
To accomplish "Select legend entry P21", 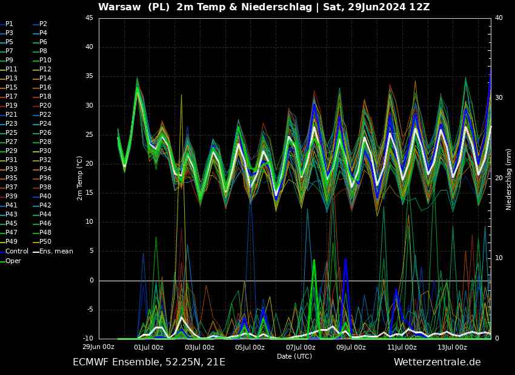I will click(11, 115).
